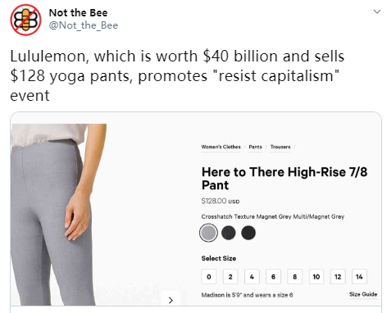Go to next product image arrow
Image resolution: width=387 pixels, height=313 pixels.
pos(171,300)
